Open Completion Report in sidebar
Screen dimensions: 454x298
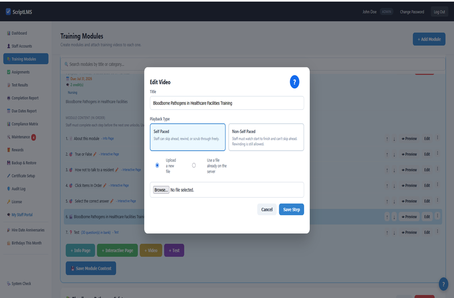pyautogui.click(x=26, y=98)
